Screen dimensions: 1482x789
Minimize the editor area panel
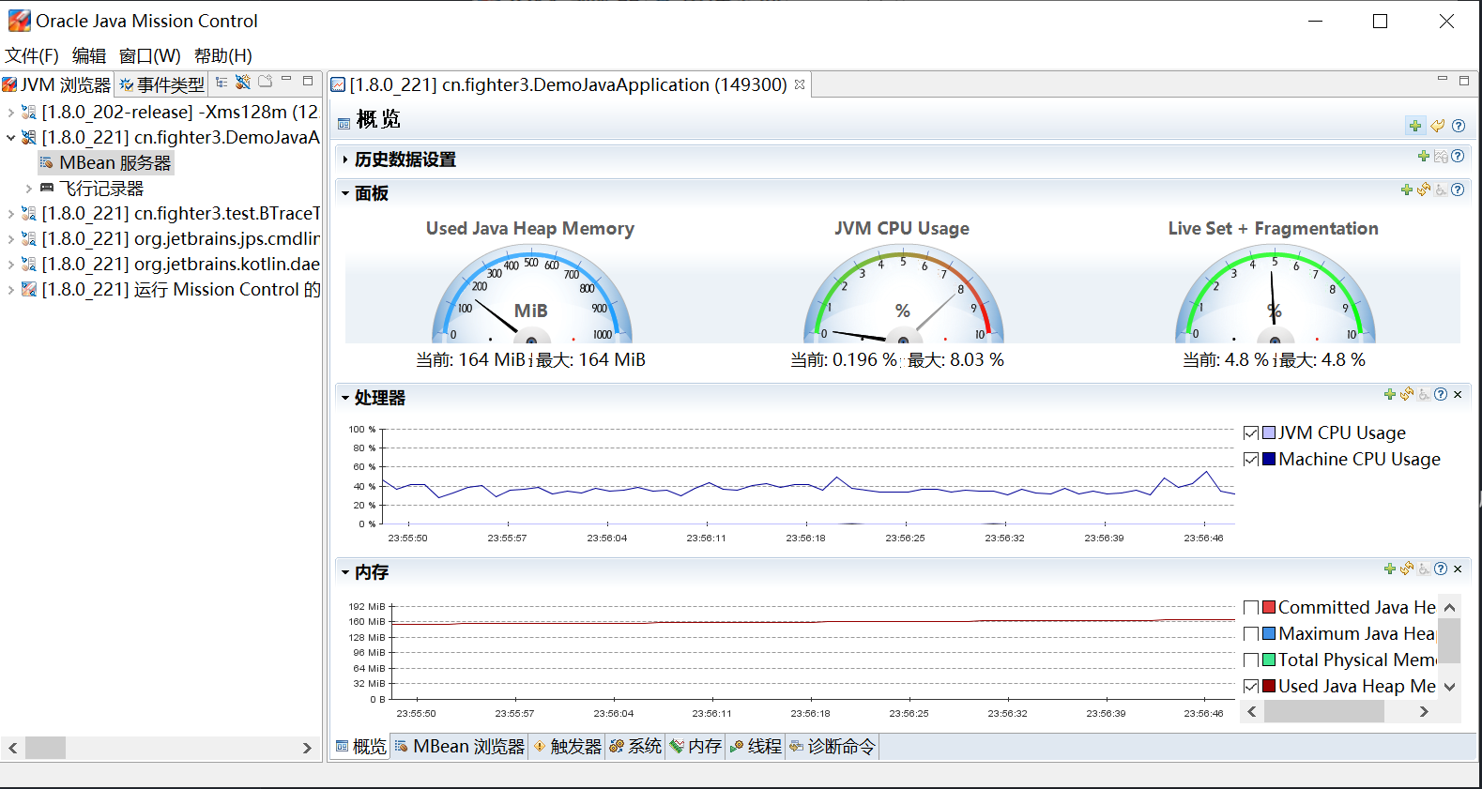(1443, 80)
